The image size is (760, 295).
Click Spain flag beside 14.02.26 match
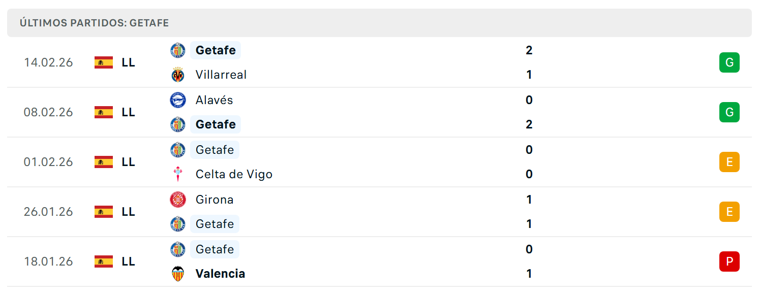coord(104,62)
